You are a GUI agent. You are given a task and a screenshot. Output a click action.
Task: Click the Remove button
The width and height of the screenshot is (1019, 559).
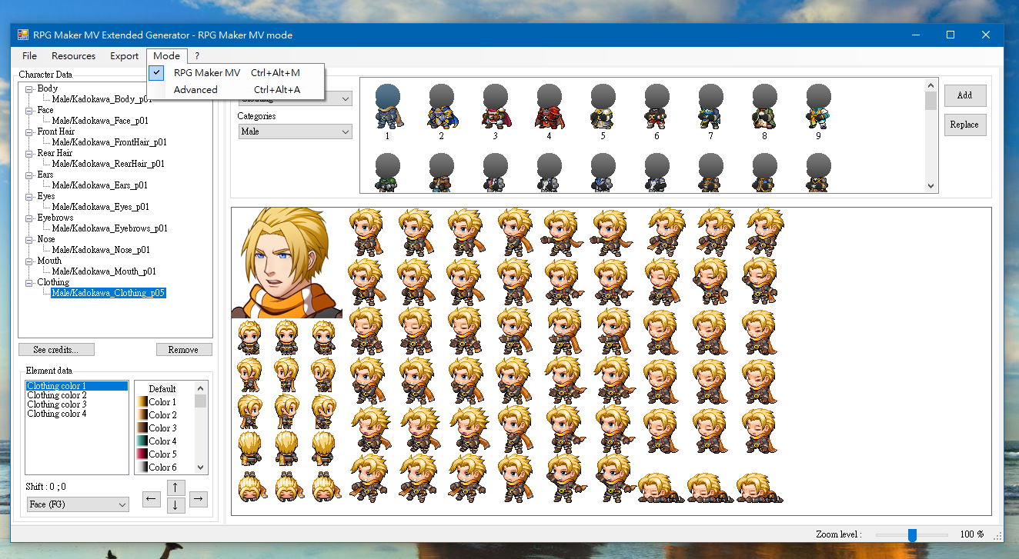[183, 350]
